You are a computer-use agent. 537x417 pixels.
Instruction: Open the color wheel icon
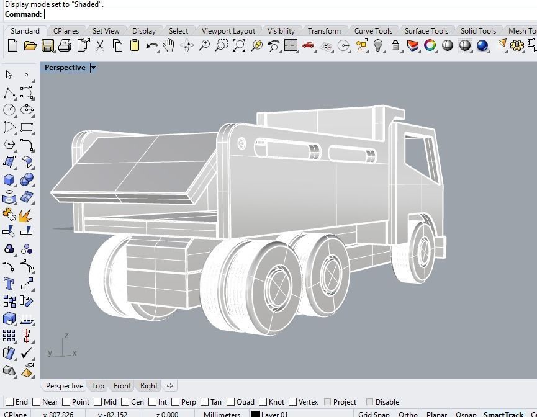tap(430, 45)
